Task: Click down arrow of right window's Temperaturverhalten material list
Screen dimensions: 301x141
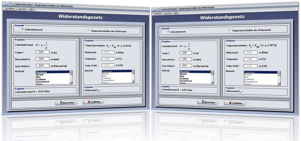Action: (x=279, y=84)
